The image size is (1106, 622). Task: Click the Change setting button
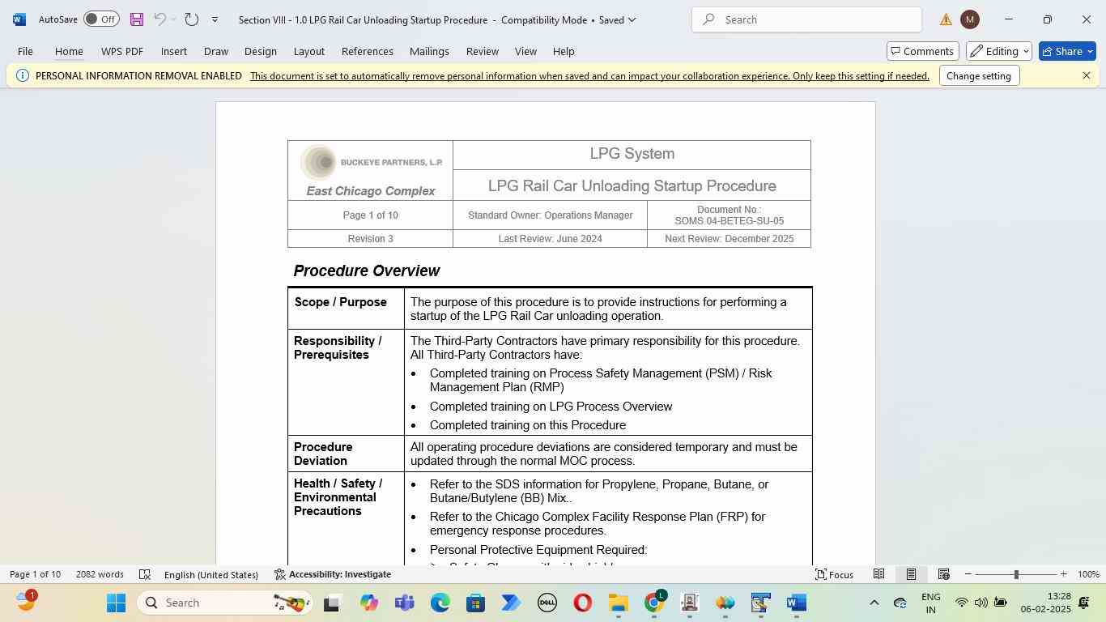tap(979, 76)
